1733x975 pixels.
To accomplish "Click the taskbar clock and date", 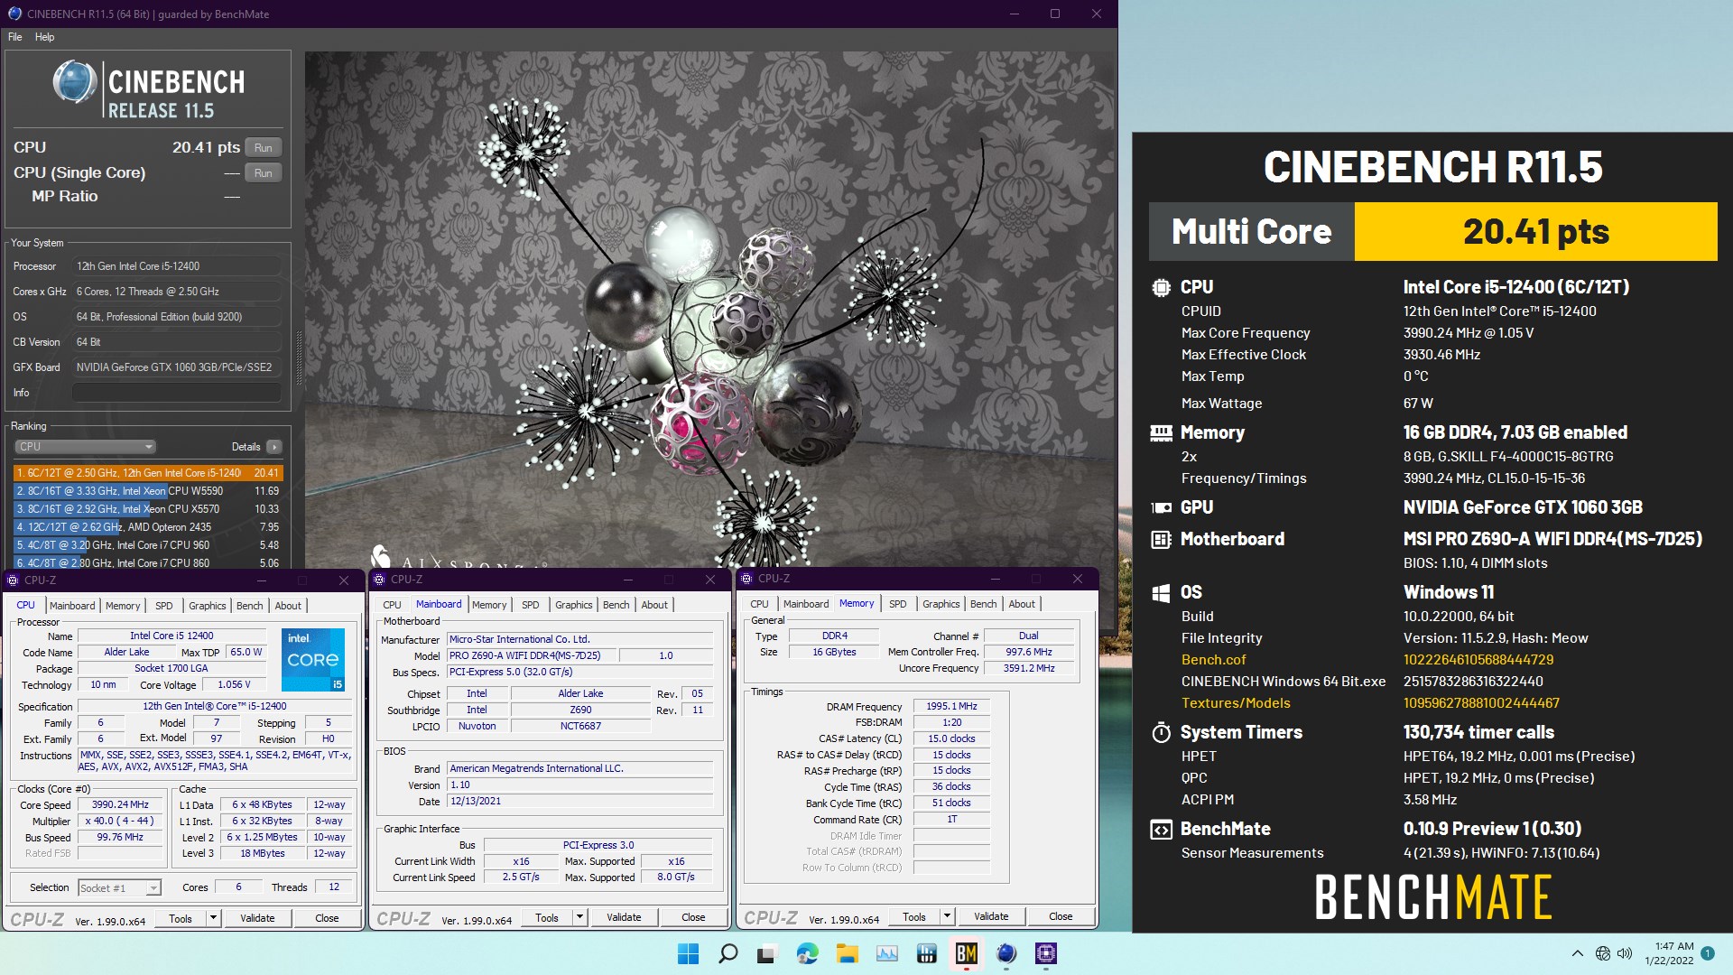I will [x=1669, y=953].
